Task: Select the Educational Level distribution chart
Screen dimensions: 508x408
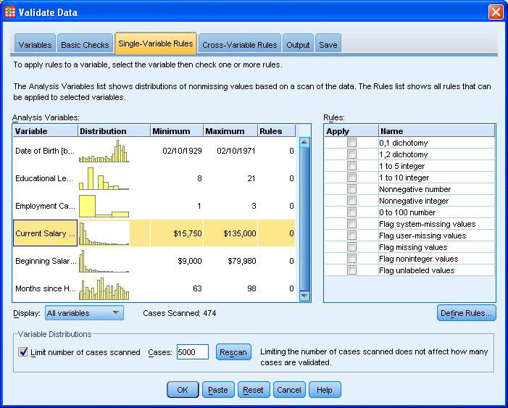Action: click(104, 178)
